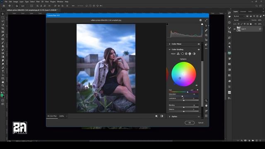The height and width of the screenshot is (149, 265).
Task: Open the zoom percentage dropdown arrow
Action: coord(67,116)
